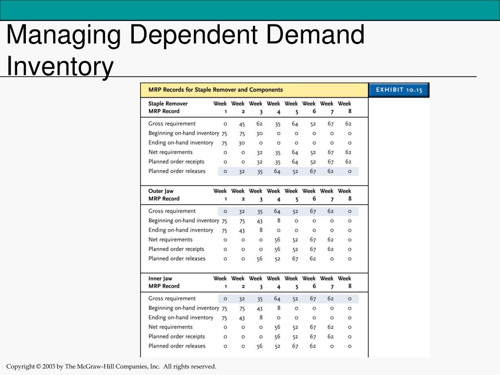The width and height of the screenshot is (500, 375).
Task: Click 'Net requirements' label in Staple Remover table
Action: click(170, 152)
